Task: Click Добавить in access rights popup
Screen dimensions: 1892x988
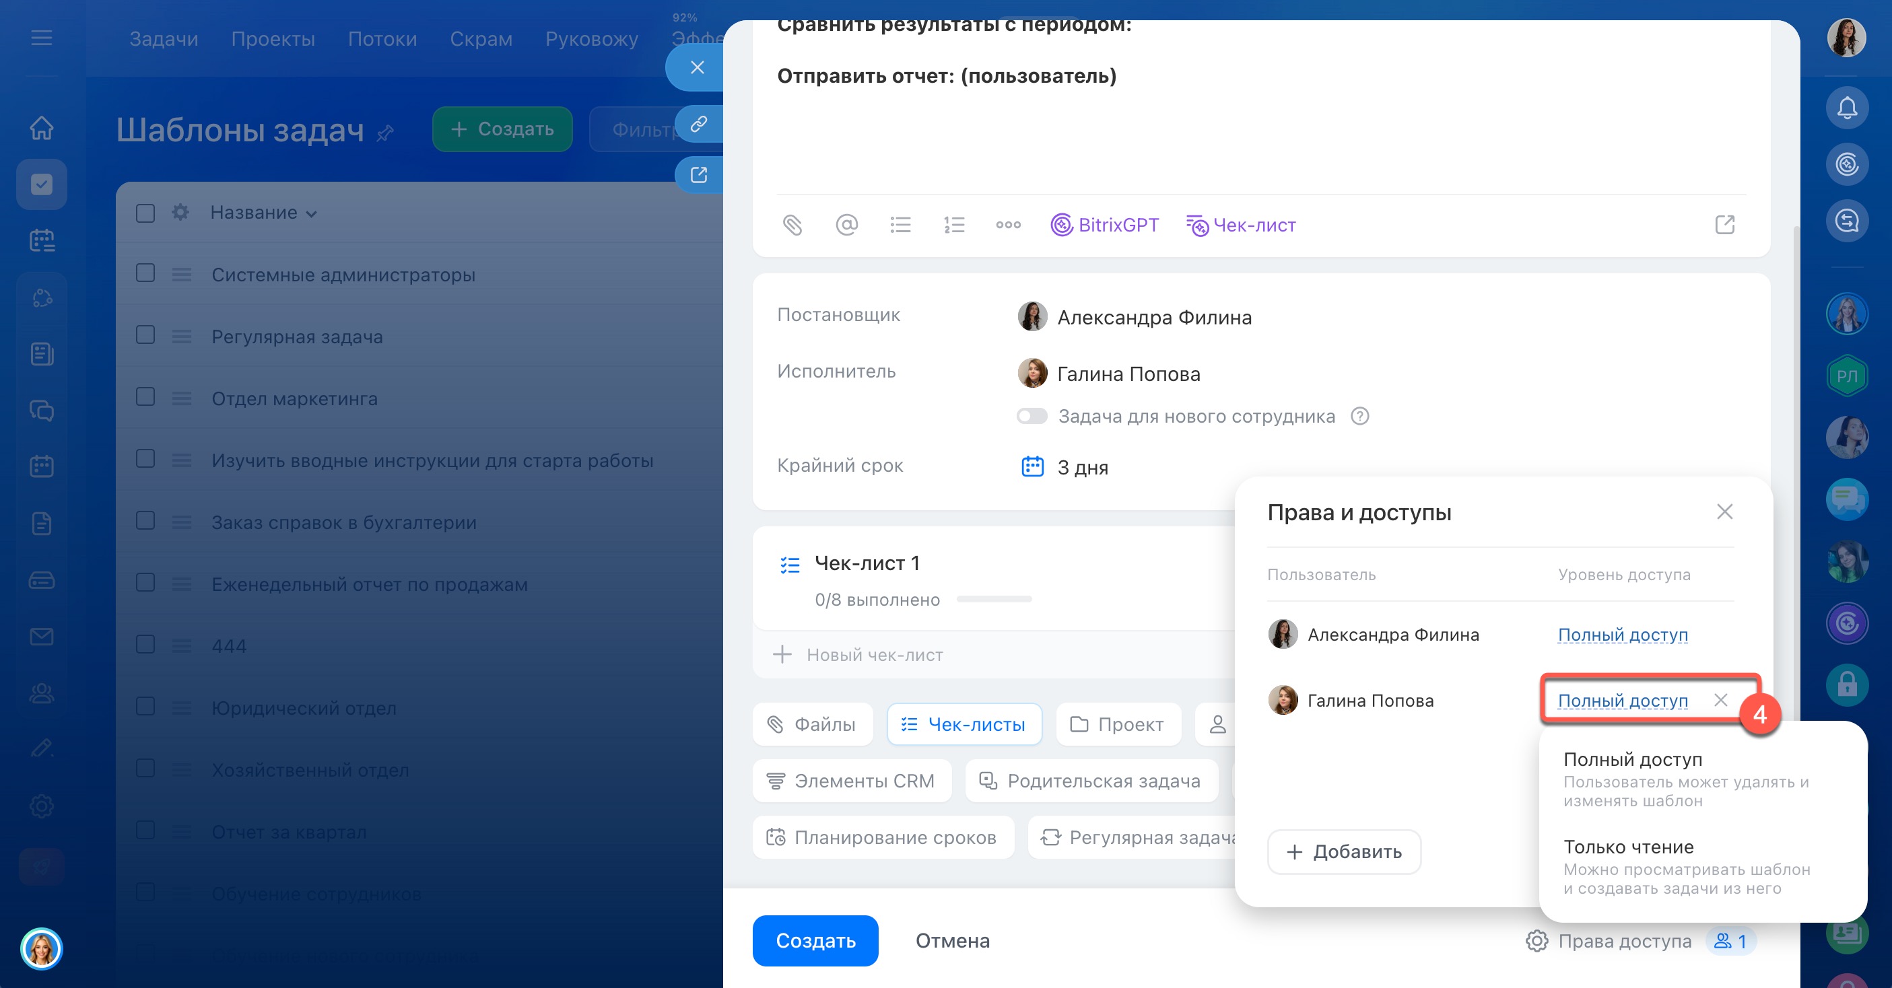Action: 1343,851
